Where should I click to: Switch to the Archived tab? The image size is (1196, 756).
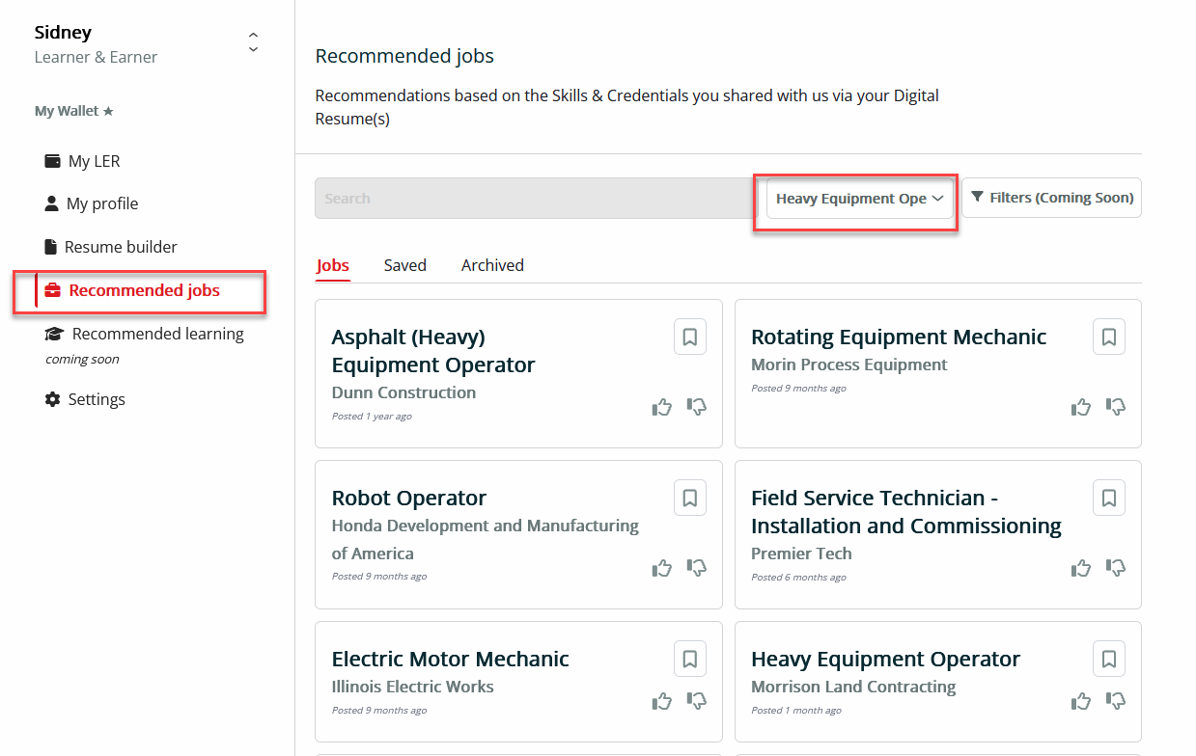tap(492, 265)
